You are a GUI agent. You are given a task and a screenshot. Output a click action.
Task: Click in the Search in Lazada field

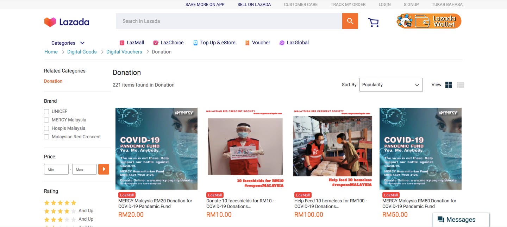tap(229, 21)
